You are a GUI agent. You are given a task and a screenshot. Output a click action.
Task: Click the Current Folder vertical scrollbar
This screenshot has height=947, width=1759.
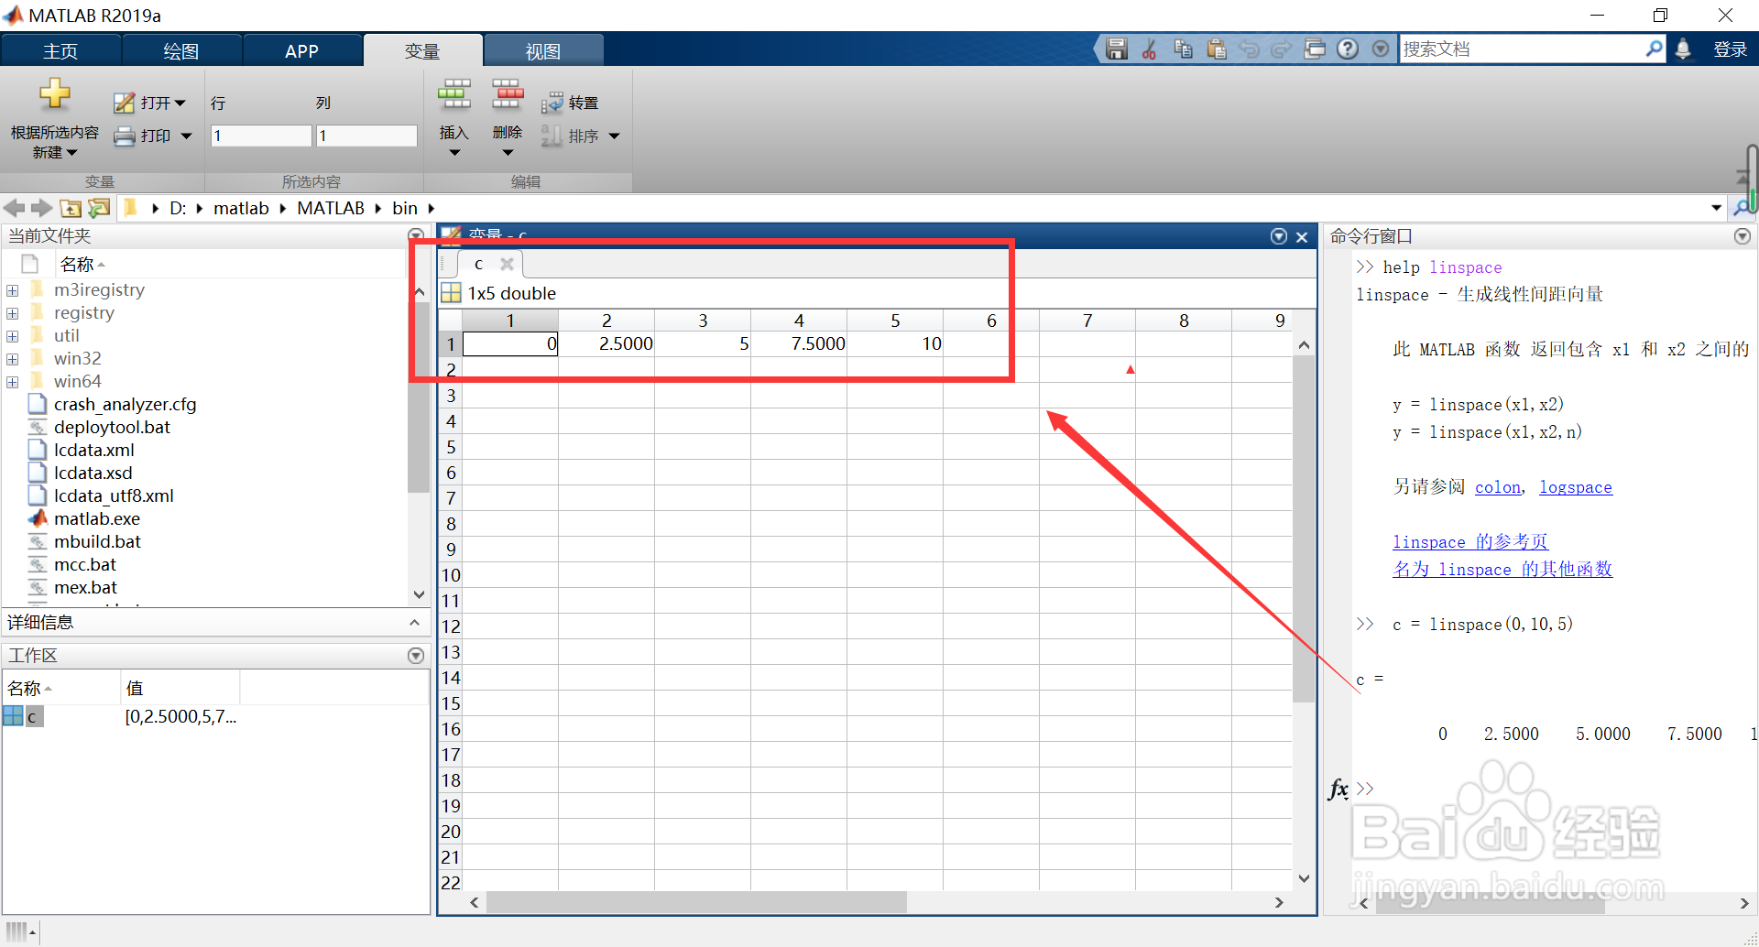click(x=420, y=398)
